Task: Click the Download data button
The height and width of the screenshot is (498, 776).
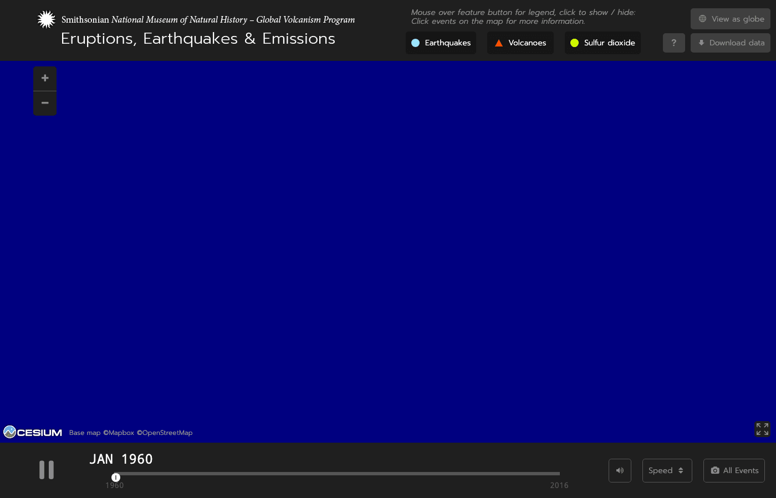Action: pos(730,43)
